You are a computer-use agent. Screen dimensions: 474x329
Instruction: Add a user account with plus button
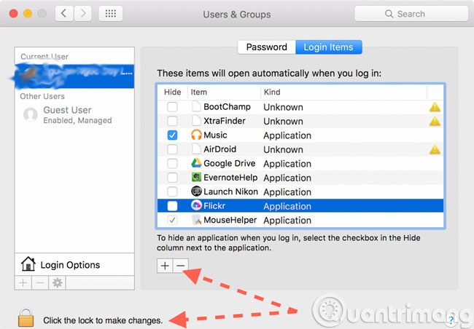[23, 283]
